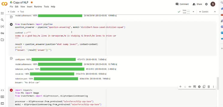The image size is (223, 107).
Task: Click the distilbert-base-cased-distilled-squad model line
Action: [70, 27]
